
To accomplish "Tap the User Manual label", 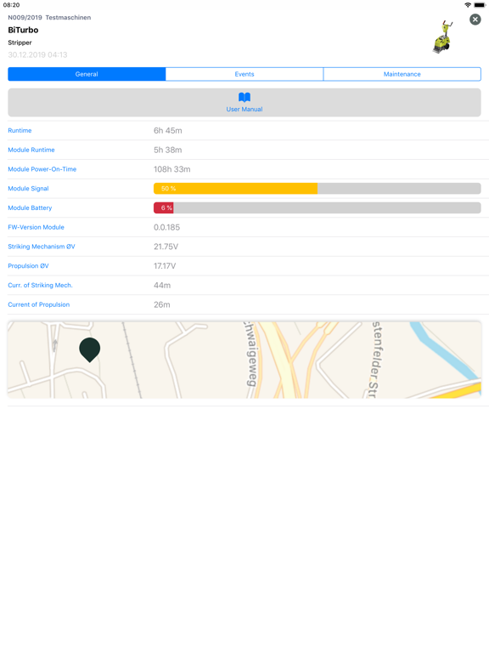I will pyautogui.click(x=244, y=109).
